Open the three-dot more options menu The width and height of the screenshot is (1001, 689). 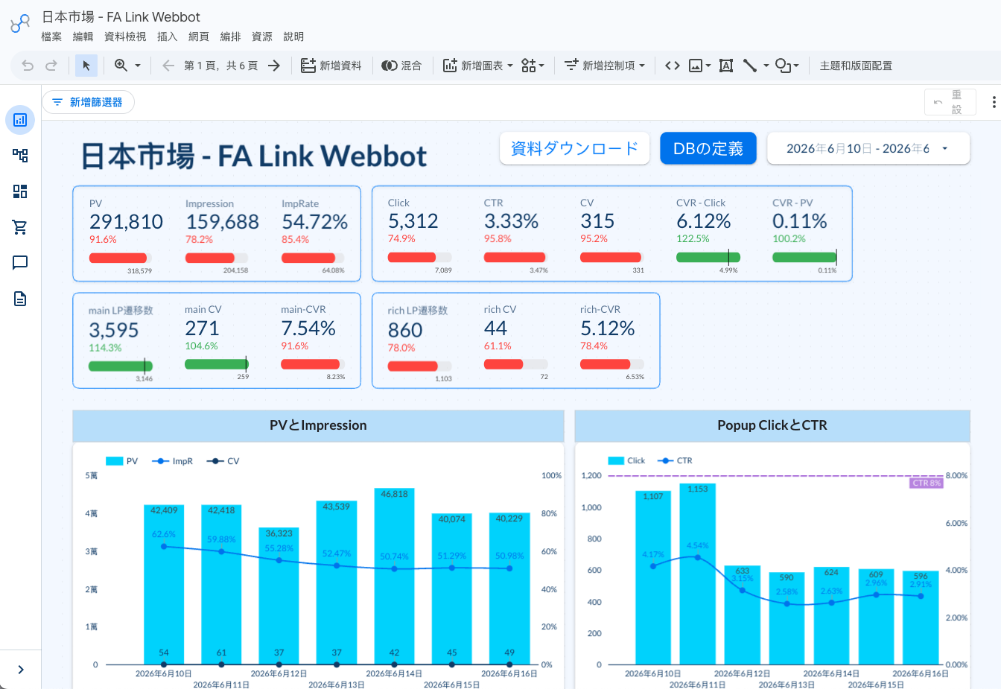tap(994, 102)
